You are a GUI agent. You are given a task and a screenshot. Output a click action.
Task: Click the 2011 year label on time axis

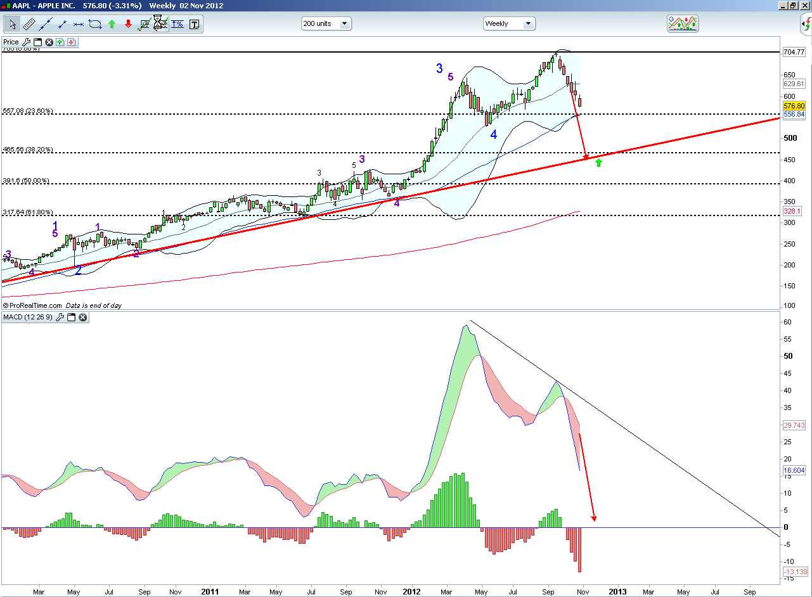coord(210,592)
